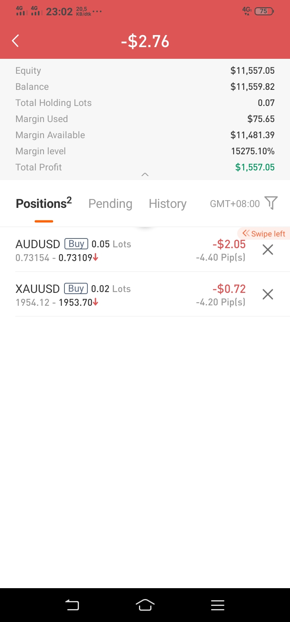The width and height of the screenshot is (290, 622).
Task: Tap the Buy tag on XAUUSD
Action: [76, 288]
